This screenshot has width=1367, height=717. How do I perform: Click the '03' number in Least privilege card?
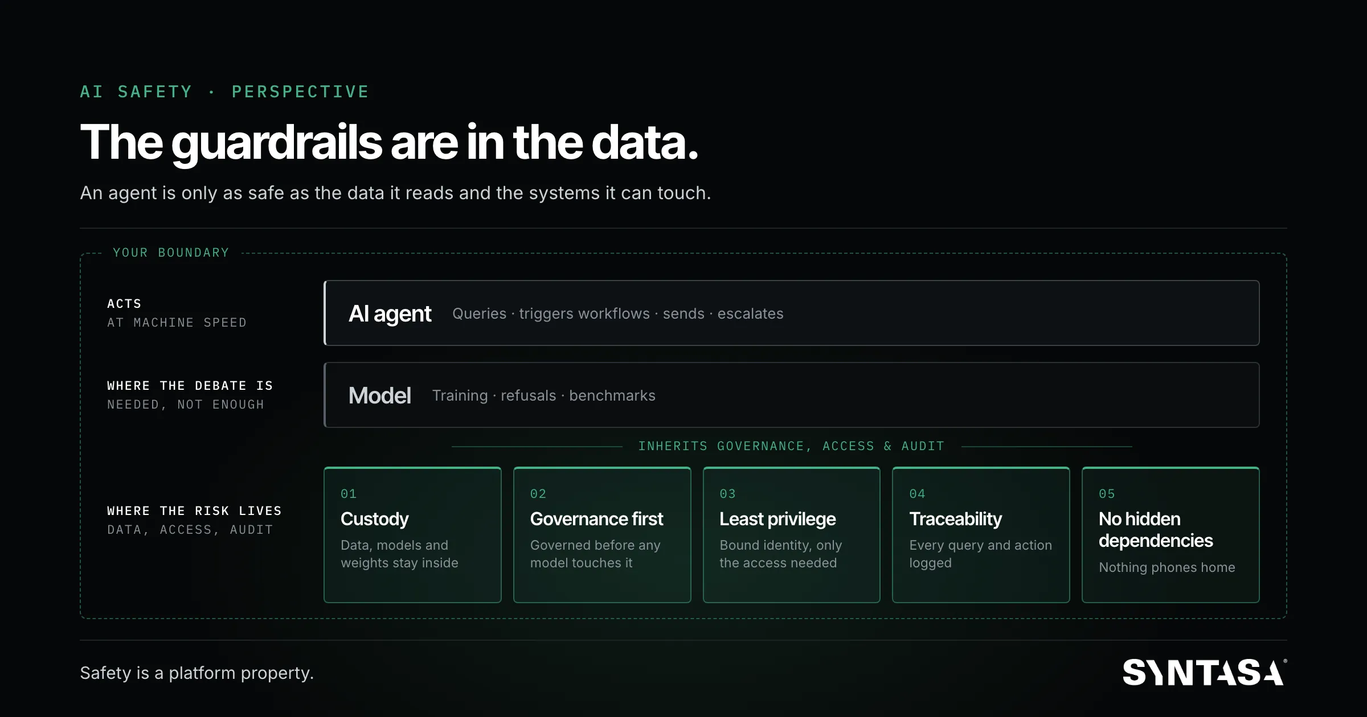[x=728, y=494]
